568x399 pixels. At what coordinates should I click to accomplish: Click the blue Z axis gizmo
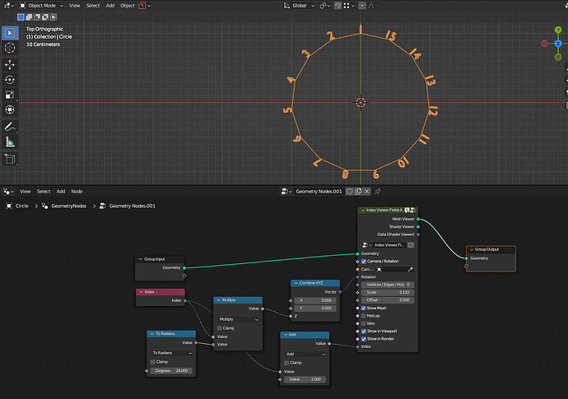point(558,44)
